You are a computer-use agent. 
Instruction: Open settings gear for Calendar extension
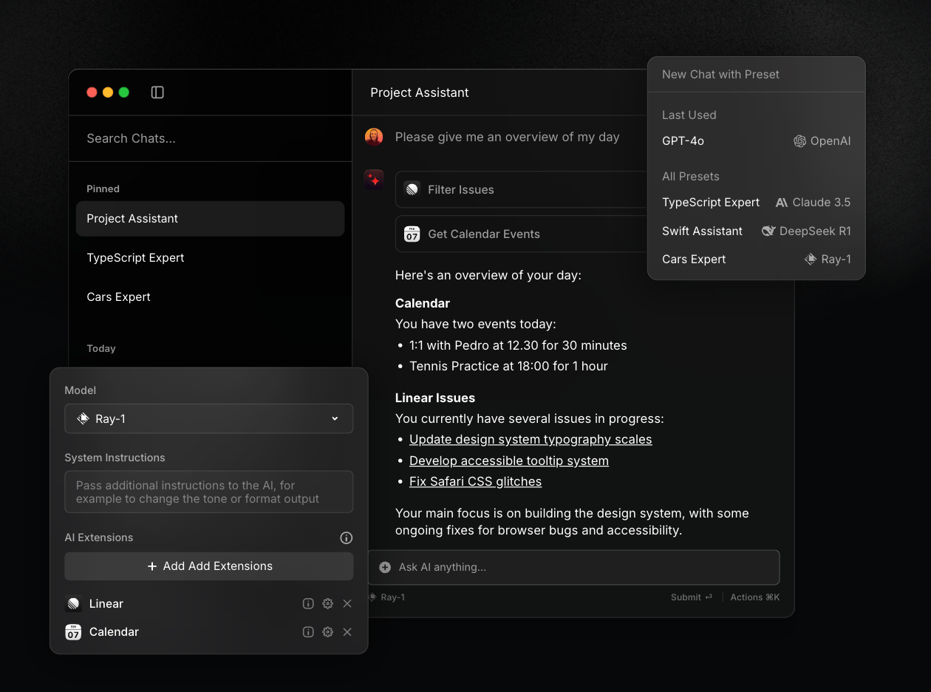click(x=327, y=632)
